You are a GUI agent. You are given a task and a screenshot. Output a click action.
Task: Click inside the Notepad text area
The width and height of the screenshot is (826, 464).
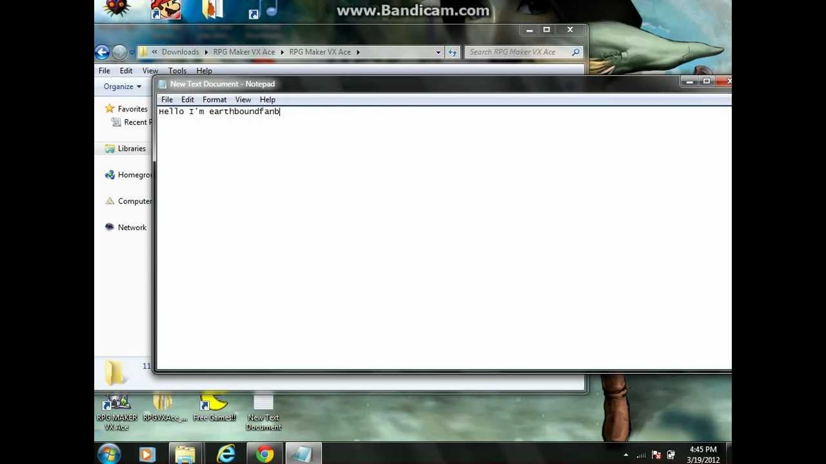[444, 238]
